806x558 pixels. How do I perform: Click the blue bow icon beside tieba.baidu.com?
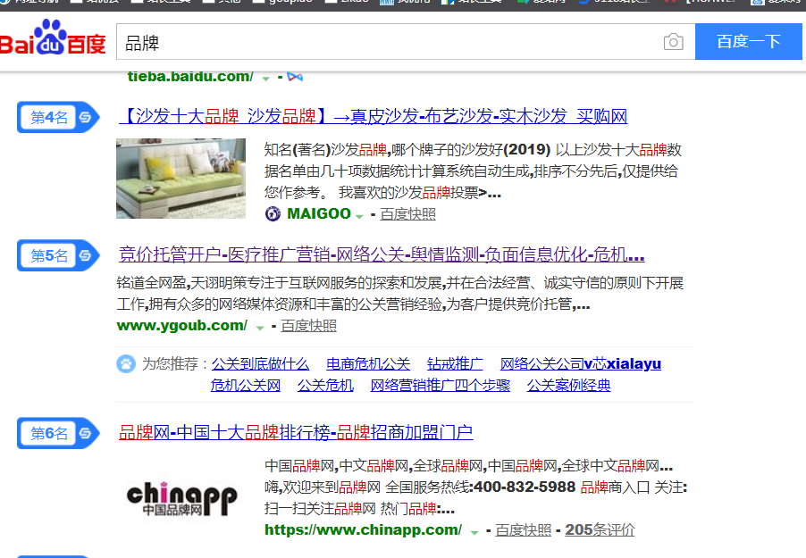[295, 77]
